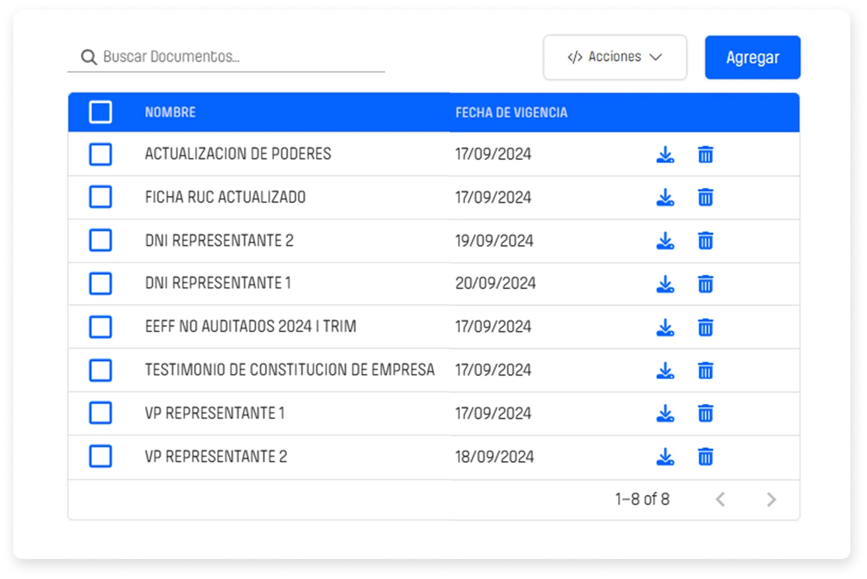Download the EEFF NO AUDITADOS 2024 I TRIM file
This screenshot has width=867, height=579.
click(x=666, y=327)
